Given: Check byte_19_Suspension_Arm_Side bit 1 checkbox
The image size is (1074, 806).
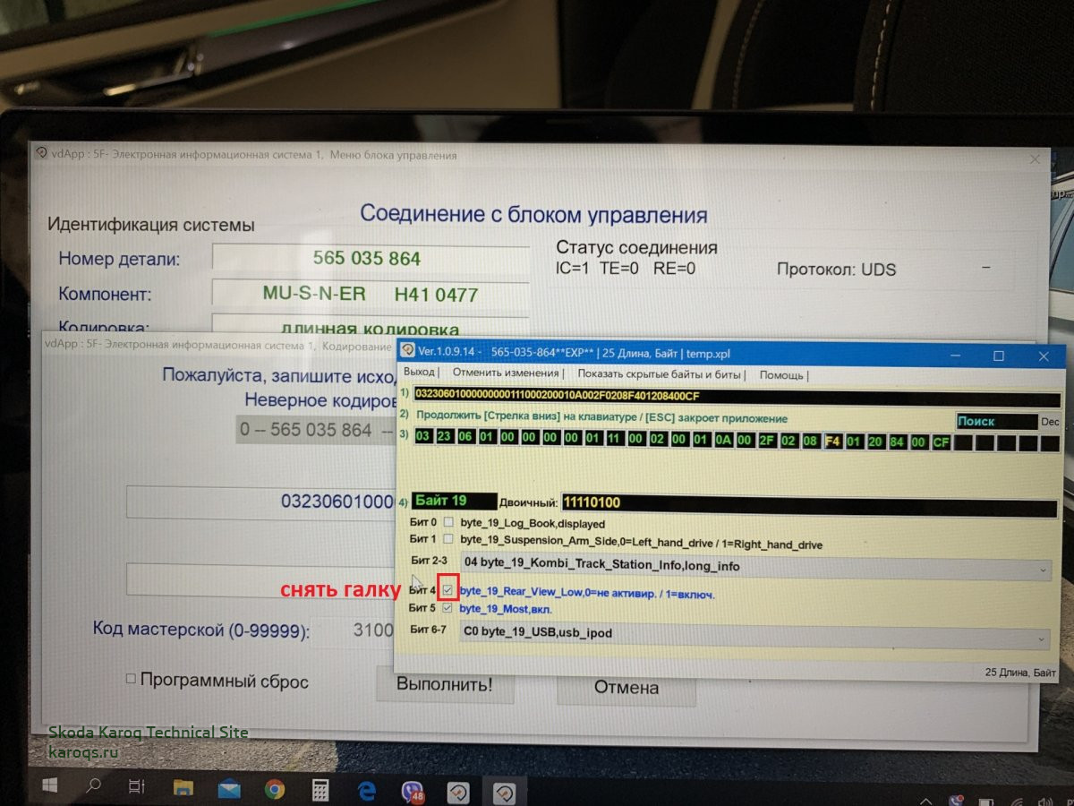Looking at the screenshot, I should [448, 539].
